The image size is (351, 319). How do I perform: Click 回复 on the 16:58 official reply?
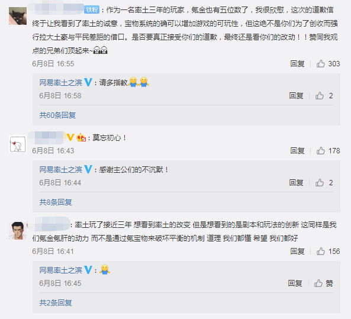(296, 96)
